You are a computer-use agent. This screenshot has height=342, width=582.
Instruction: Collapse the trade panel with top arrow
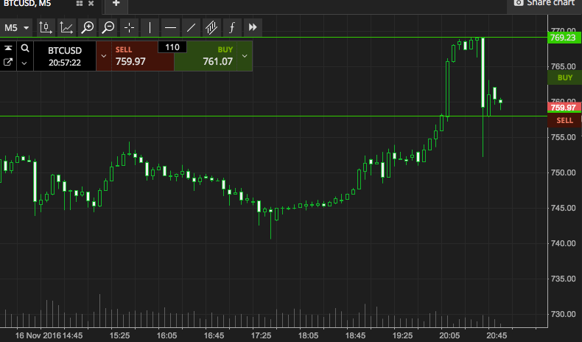(x=8, y=49)
